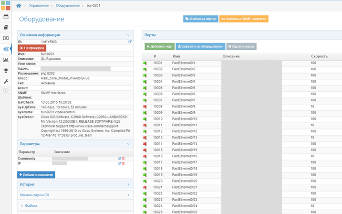Open the money icon section in sidebar

tap(6, 38)
